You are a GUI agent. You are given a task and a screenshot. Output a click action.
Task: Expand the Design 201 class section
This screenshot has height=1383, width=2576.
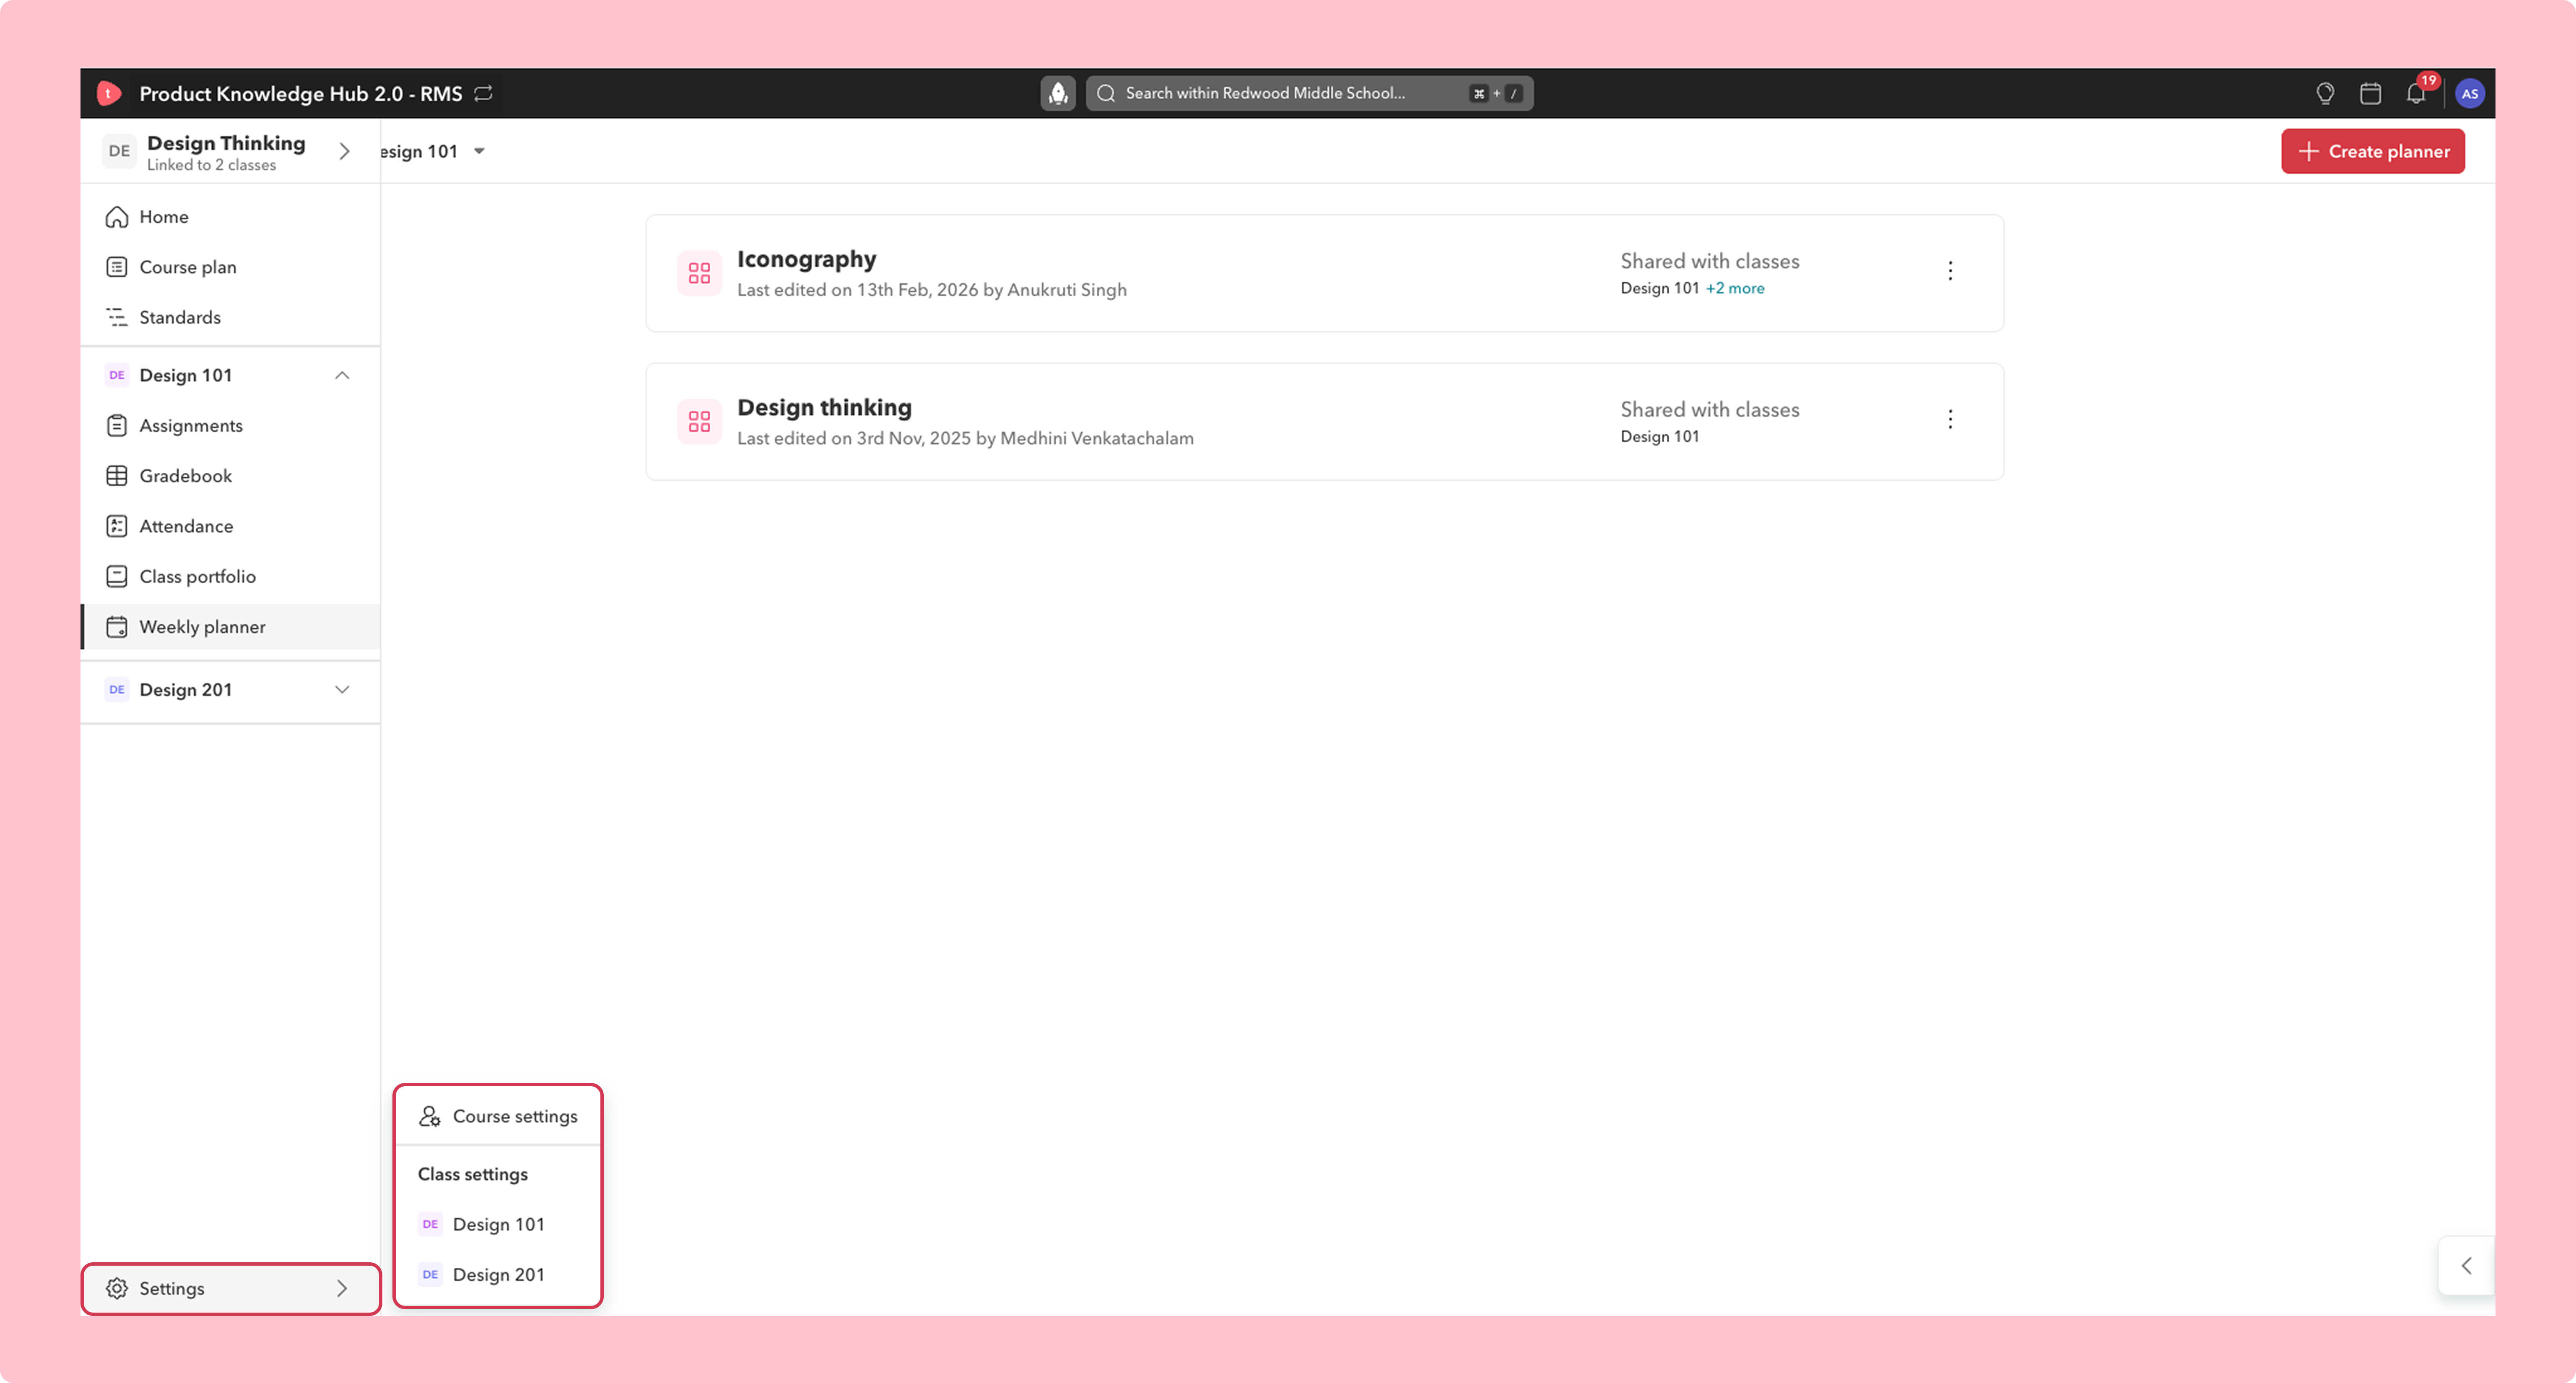pyautogui.click(x=342, y=689)
